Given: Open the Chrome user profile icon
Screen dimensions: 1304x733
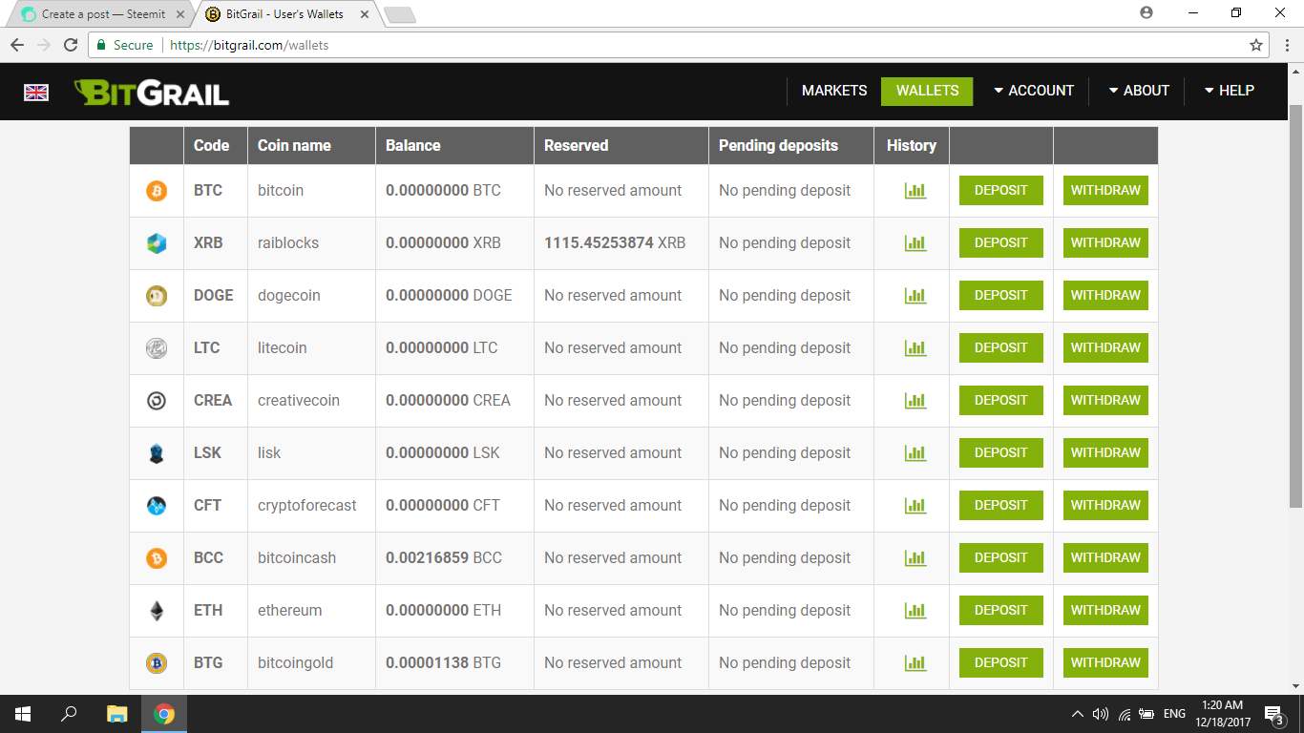Looking at the screenshot, I should click(1146, 13).
